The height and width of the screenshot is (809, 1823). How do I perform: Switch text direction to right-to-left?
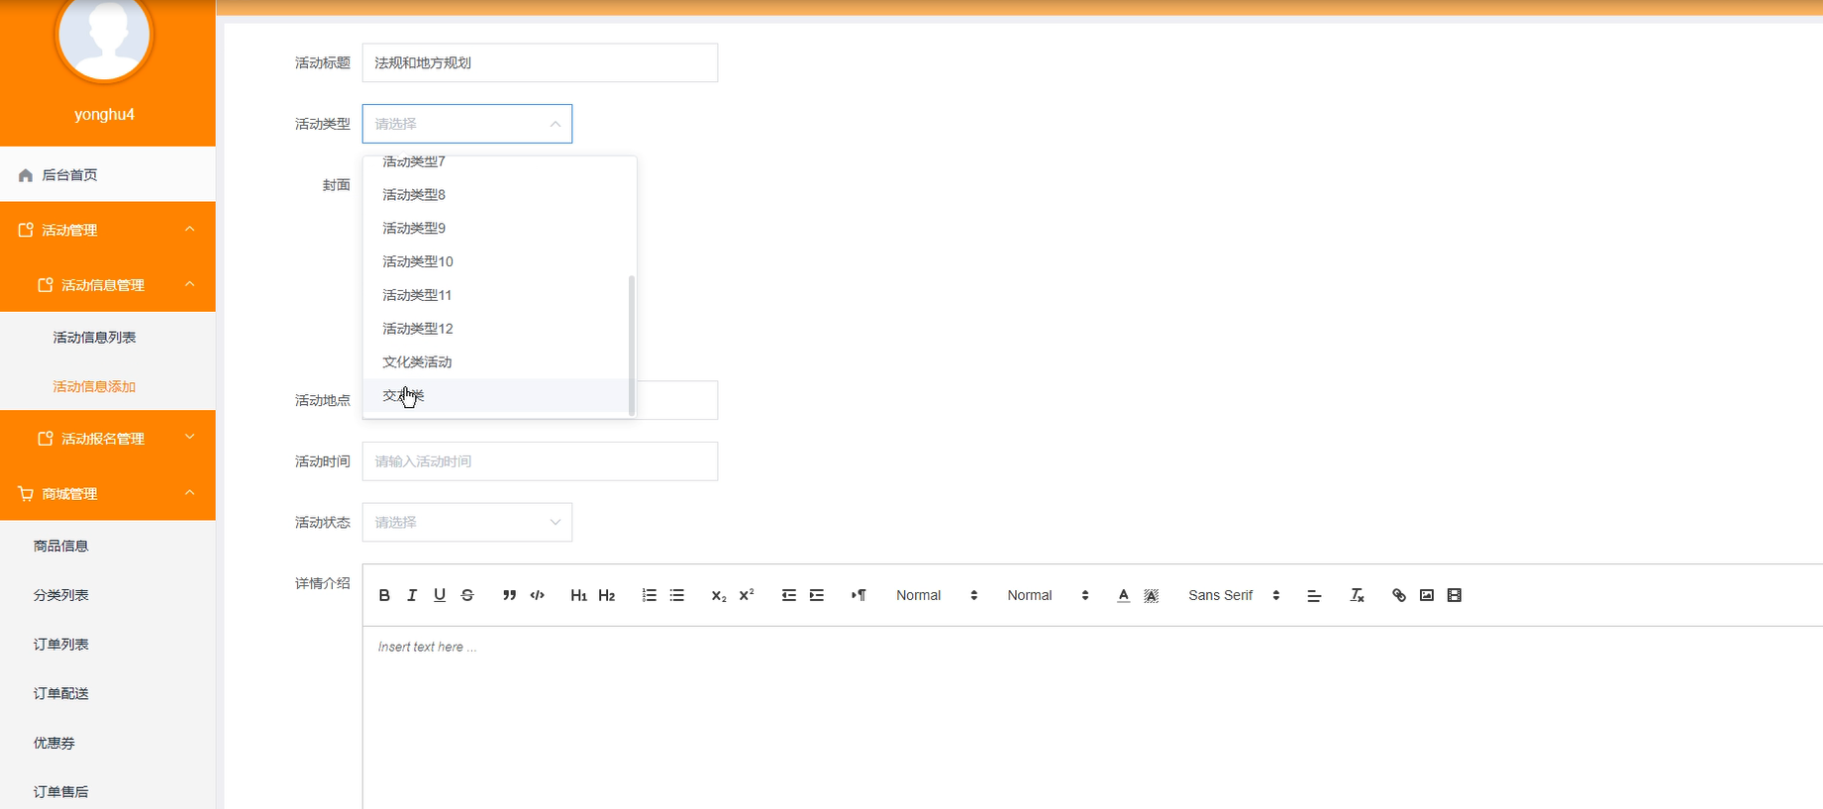pos(859,595)
